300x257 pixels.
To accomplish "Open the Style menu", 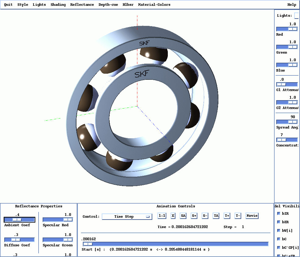I will click(23, 5).
